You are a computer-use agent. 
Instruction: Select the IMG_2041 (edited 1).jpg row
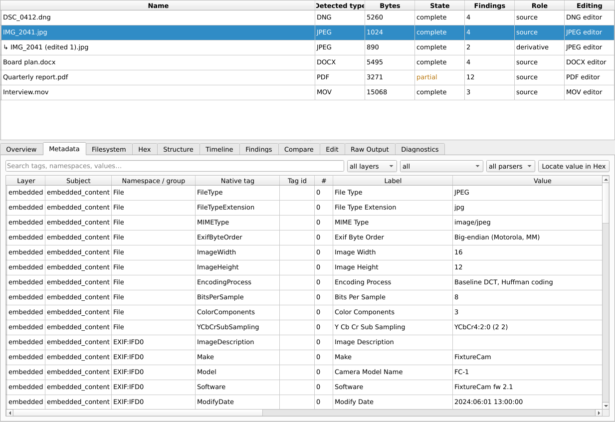(307, 47)
